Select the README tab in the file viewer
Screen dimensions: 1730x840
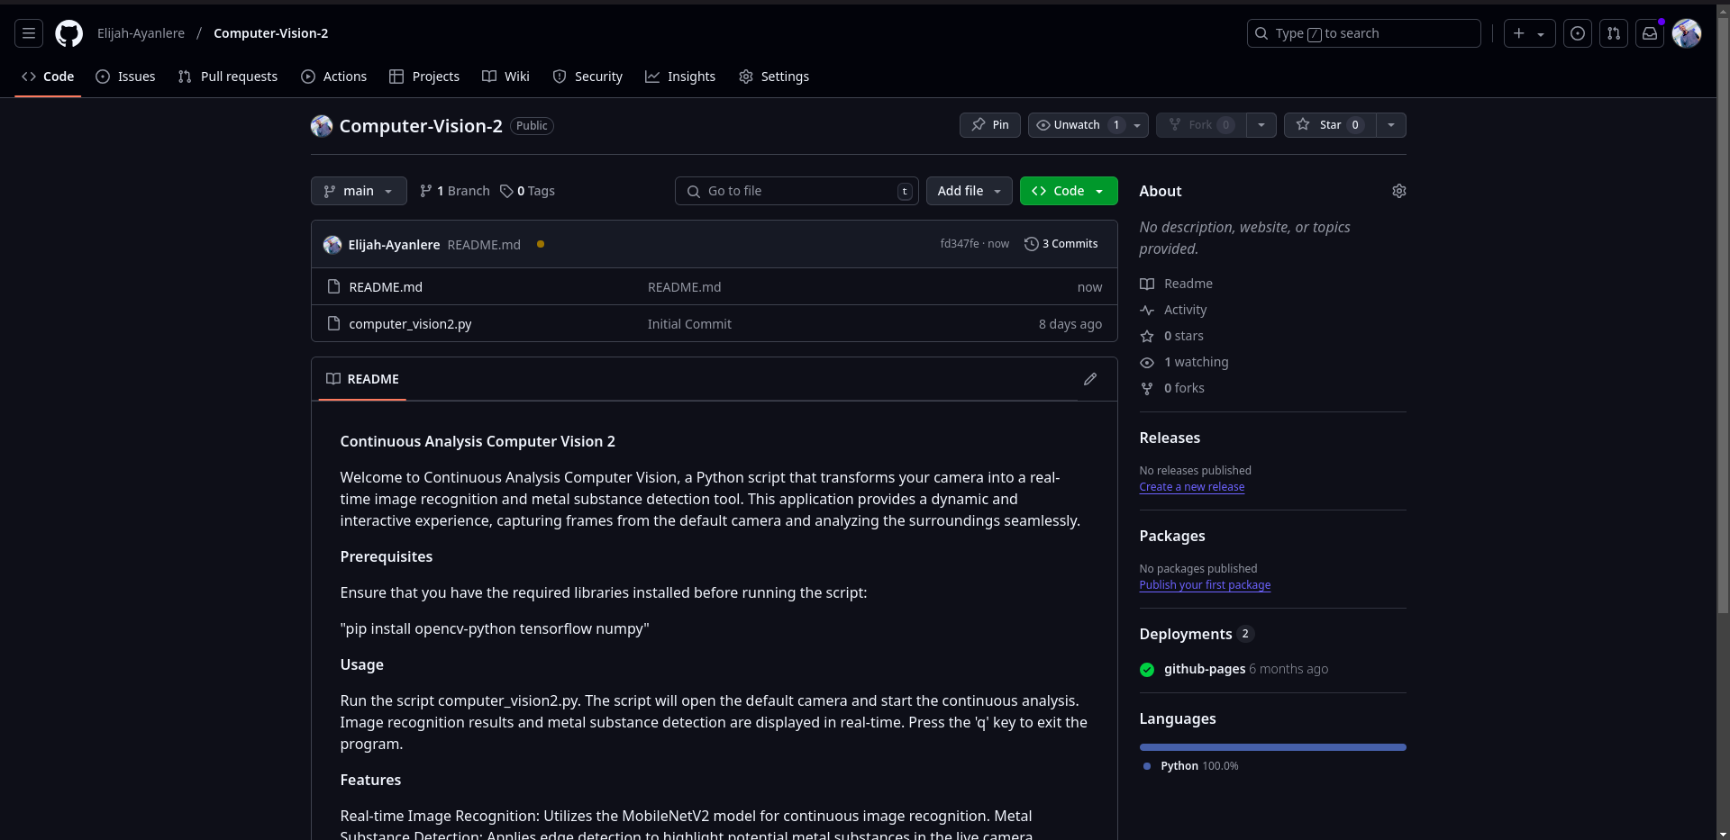pyautogui.click(x=362, y=379)
